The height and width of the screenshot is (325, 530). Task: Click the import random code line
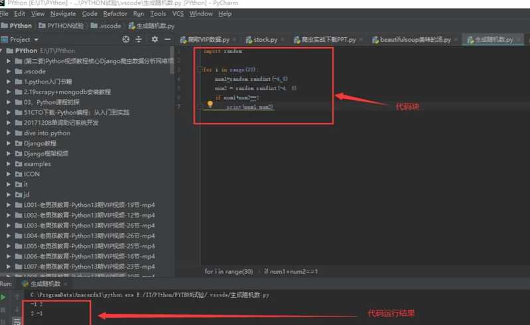(x=223, y=51)
